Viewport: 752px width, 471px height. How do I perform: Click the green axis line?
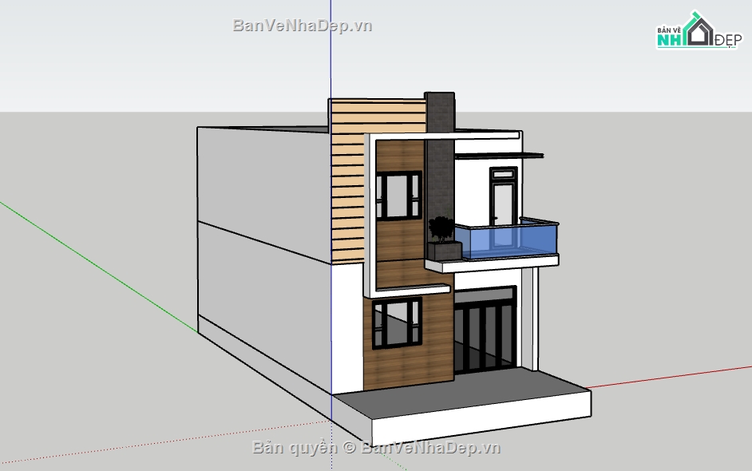tap(96, 263)
